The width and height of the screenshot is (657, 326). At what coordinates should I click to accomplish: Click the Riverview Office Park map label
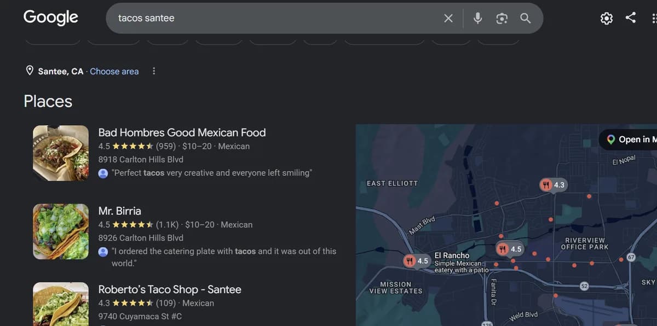[x=585, y=243]
